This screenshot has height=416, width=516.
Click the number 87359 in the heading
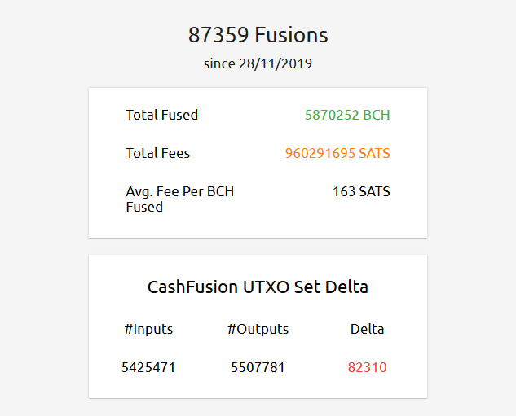(218, 35)
